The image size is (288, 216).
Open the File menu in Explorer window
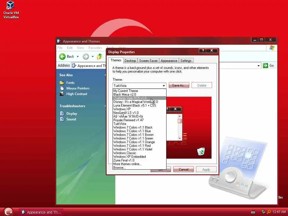click(x=60, y=48)
